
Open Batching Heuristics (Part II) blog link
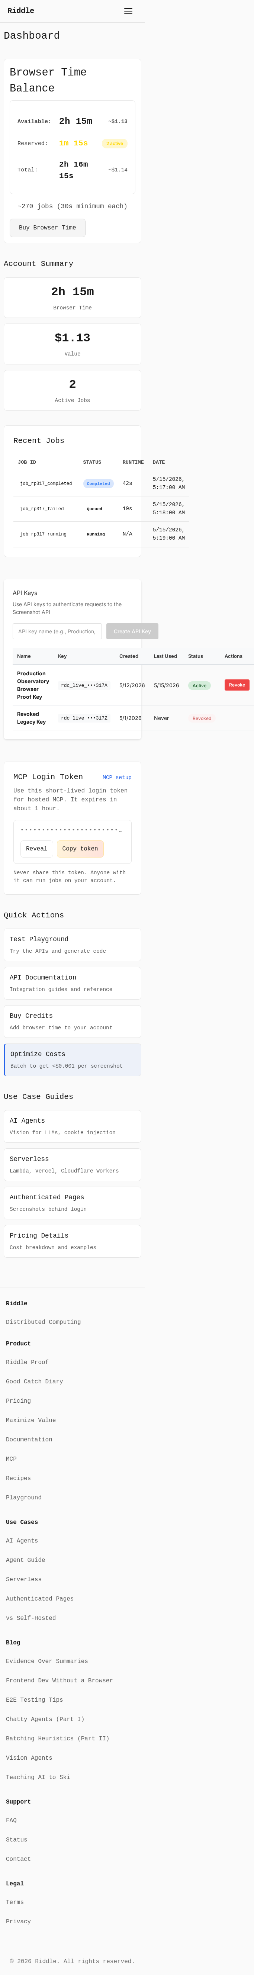[x=58, y=1738]
